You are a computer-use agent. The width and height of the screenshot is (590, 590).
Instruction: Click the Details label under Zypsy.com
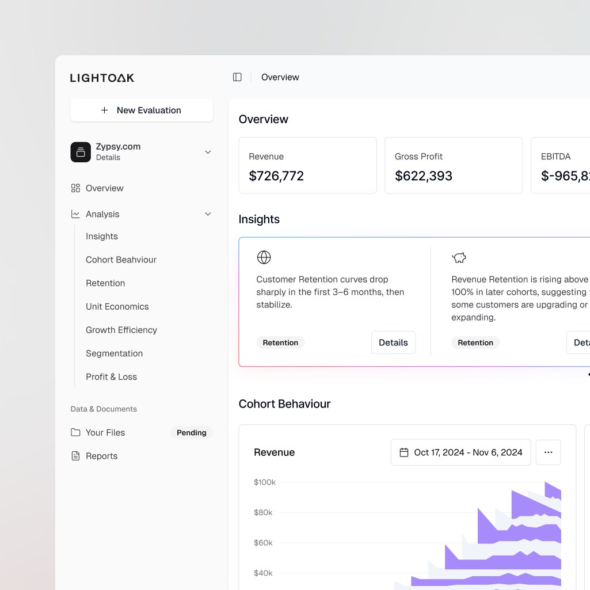point(108,158)
